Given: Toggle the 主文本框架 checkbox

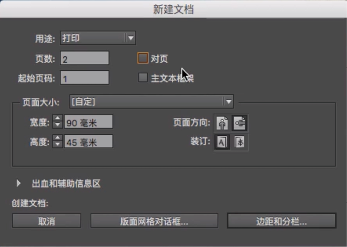Looking at the screenshot, I should tap(142, 78).
